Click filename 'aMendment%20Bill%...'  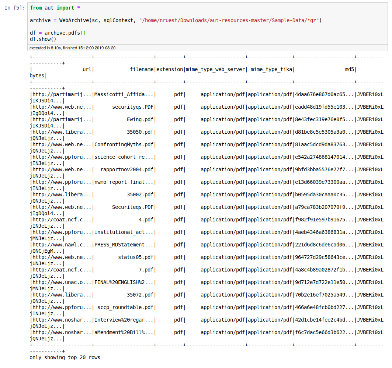pos(124,332)
